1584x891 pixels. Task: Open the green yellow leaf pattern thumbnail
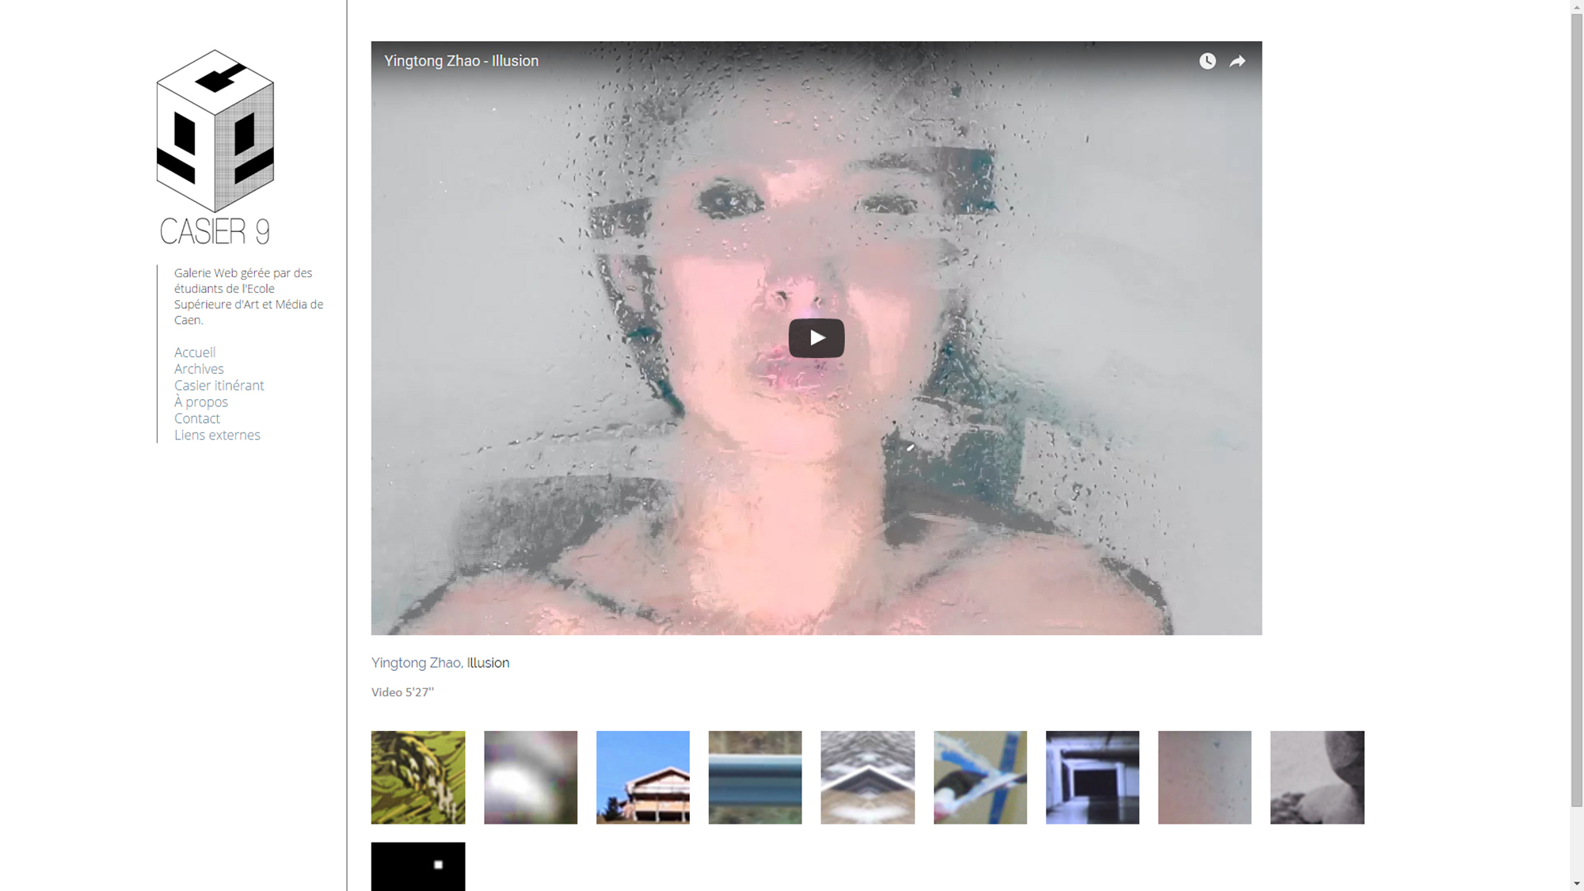pyautogui.click(x=418, y=777)
